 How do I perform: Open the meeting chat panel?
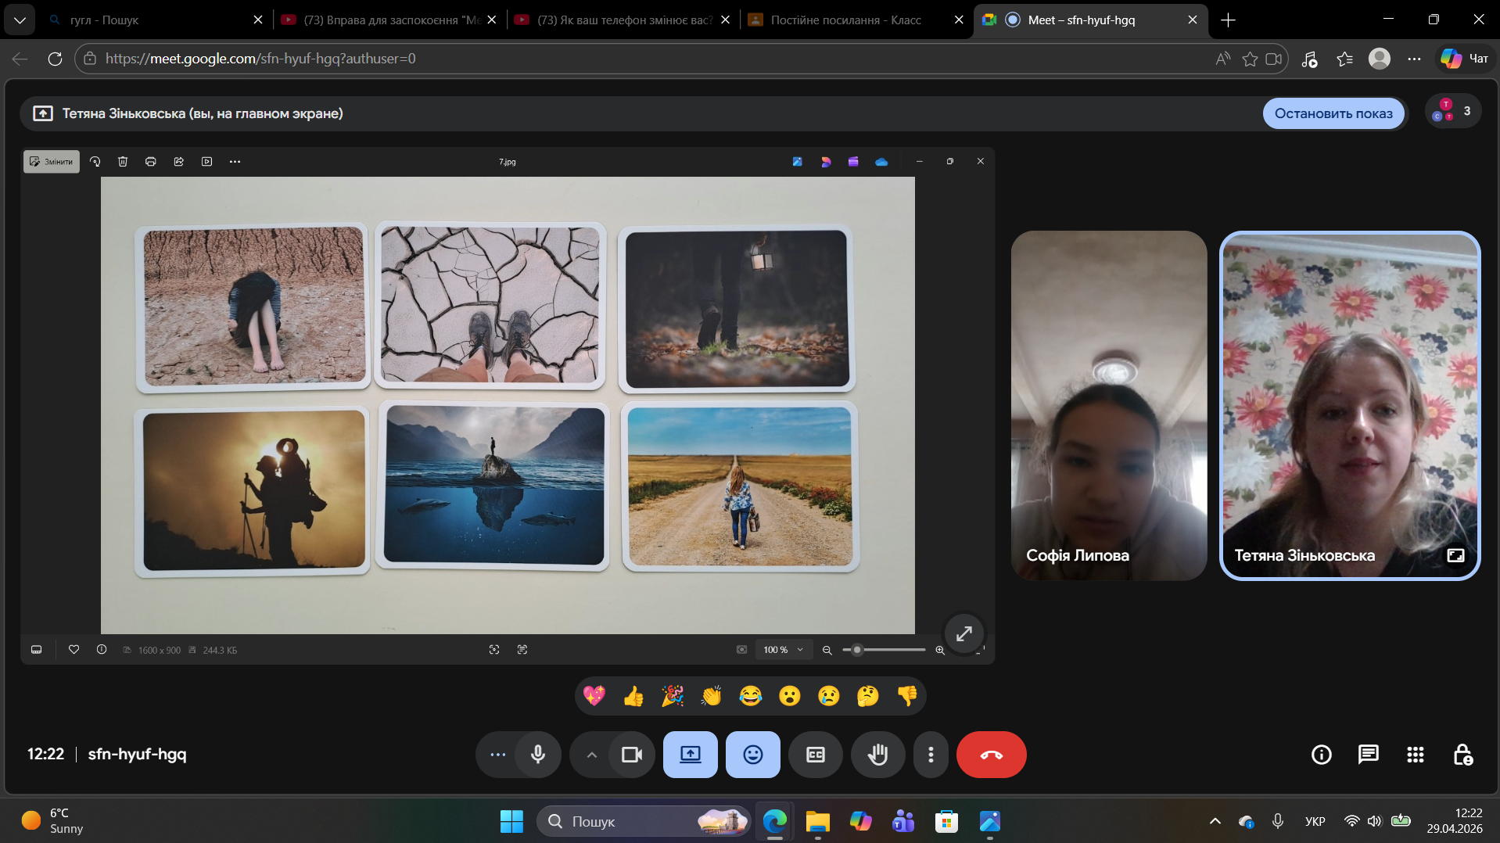coord(1368,755)
